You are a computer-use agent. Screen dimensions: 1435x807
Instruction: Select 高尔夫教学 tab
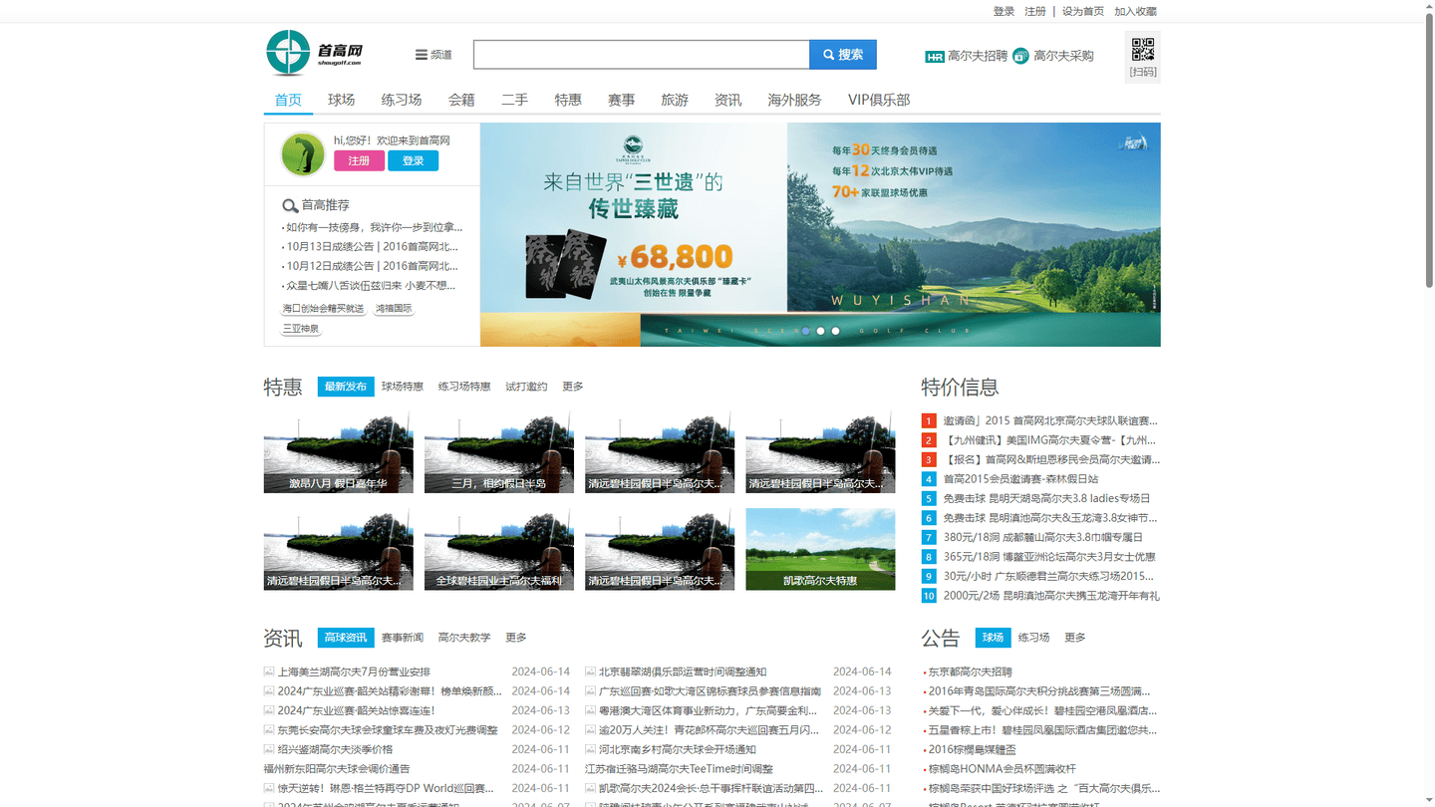[464, 638]
